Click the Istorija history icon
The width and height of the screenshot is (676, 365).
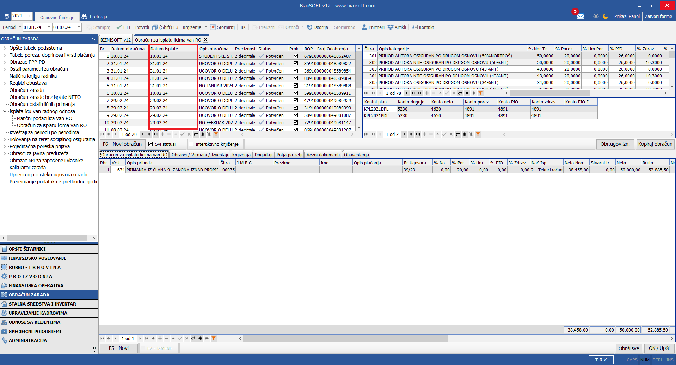click(x=309, y=27)
